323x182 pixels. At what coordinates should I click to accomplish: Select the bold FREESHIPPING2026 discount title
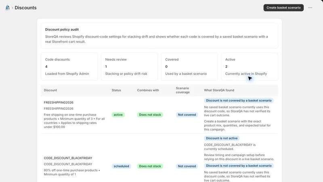59,102
